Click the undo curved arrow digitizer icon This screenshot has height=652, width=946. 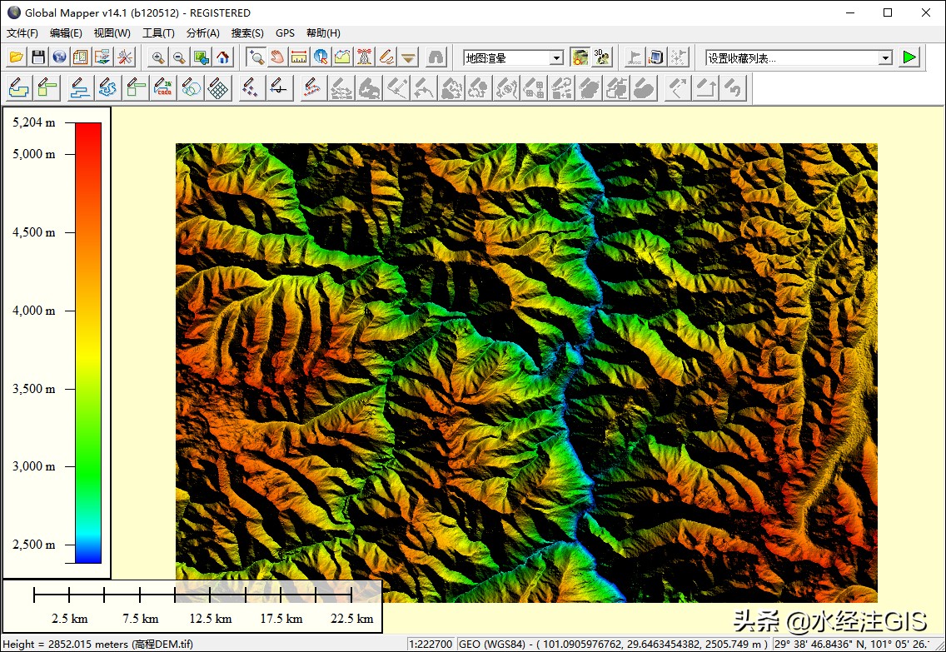point(734,88)
